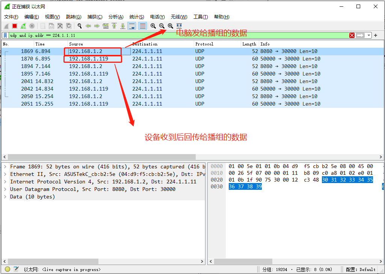Image resolution: width=385 pixels, height=274 pixels.
Task: Click the 配置: Default profile in status bar
Action: pos(361,269)
